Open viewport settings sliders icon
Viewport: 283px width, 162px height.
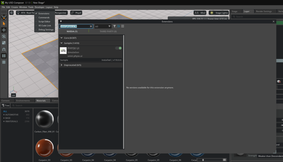pyautogui.click(x=11, y=13)
